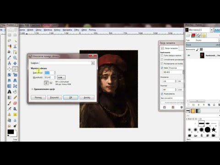Viewport: 220px width, 165px height.
Task: Select the Airbrush tool
Action: click(9, 109)
